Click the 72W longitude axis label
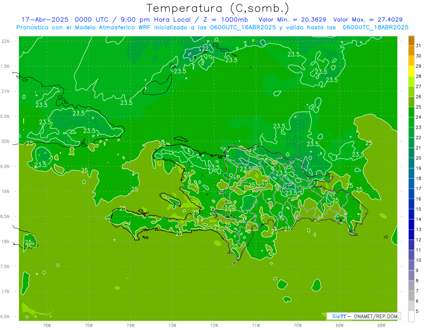 214,325
